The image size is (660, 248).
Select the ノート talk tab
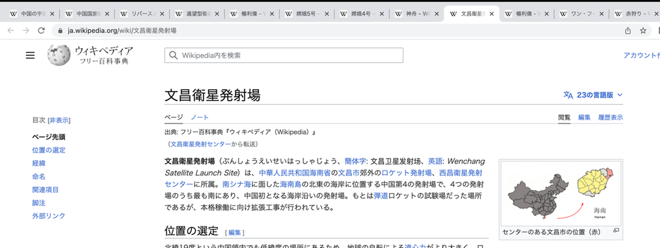pos(200,117)
